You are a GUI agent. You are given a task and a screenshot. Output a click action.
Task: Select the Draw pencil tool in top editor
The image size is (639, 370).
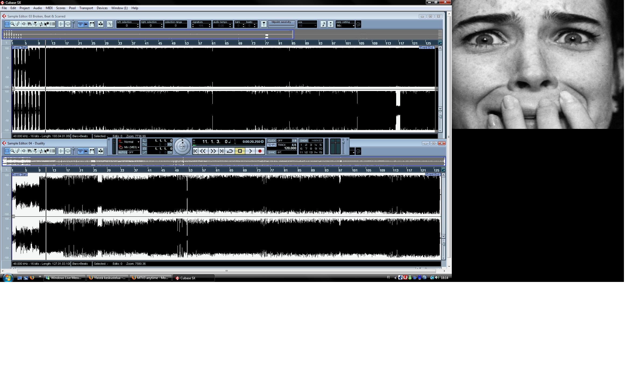pos(18,24)
